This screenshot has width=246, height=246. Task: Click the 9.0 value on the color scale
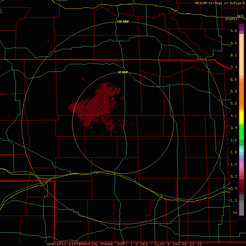234,43
